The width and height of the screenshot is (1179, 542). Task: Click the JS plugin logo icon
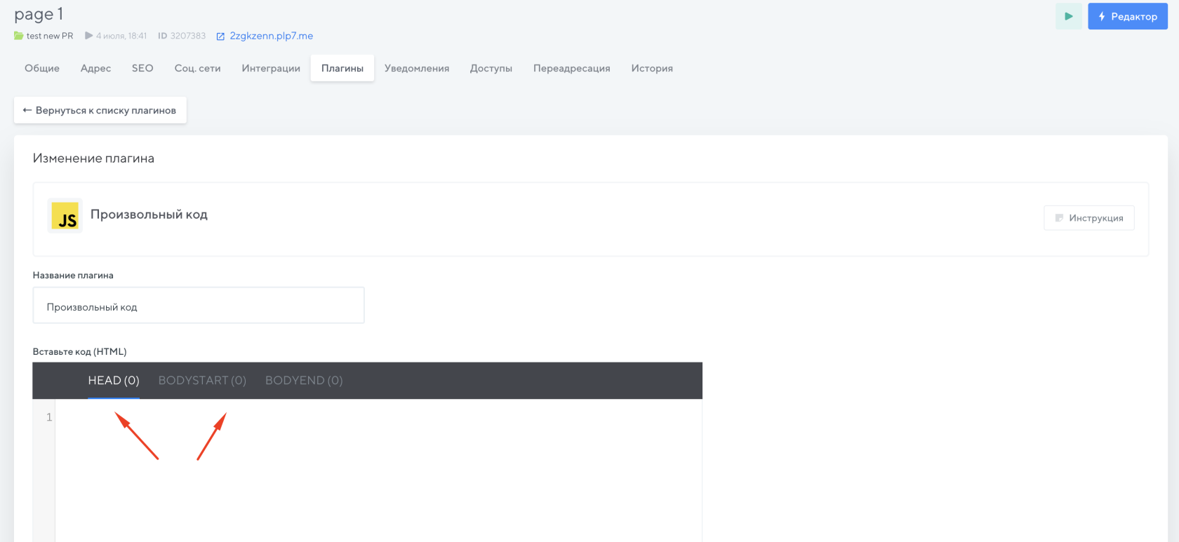65,216
